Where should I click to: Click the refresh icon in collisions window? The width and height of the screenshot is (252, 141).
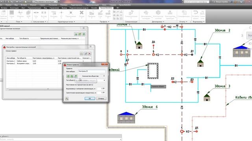84,34
